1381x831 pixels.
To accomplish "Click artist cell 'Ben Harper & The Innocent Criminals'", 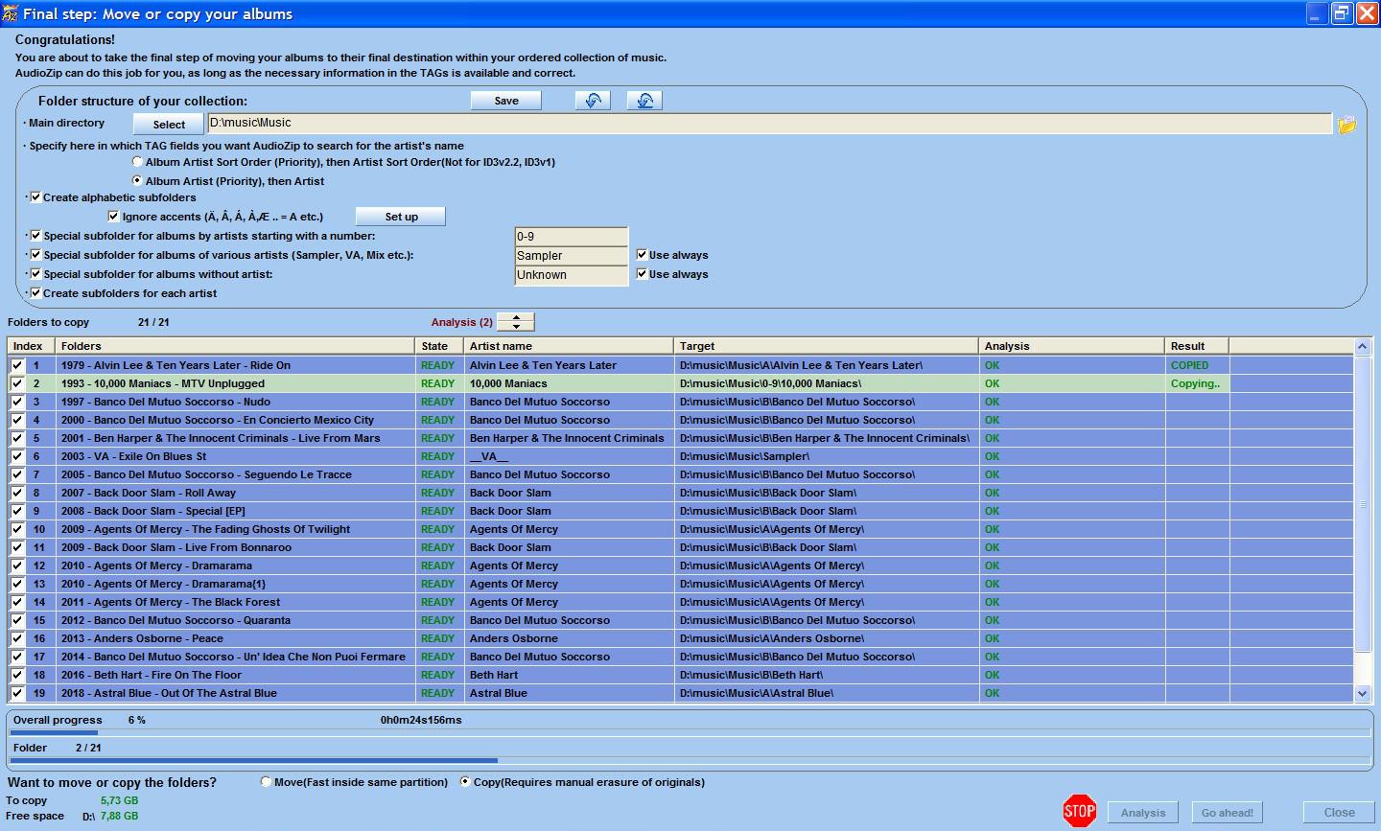I will click(x=567, y=438).
